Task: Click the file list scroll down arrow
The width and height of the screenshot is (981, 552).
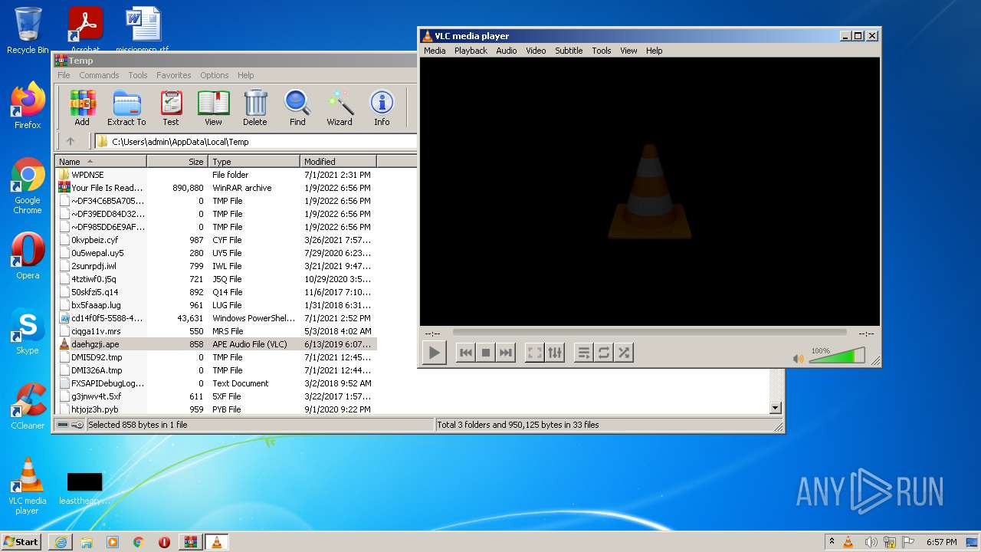Action: [x=775, y=409]
